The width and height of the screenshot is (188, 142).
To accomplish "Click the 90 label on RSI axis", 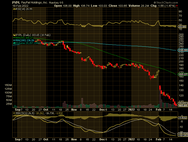I will pyautogui.click(x=180, y=12).
